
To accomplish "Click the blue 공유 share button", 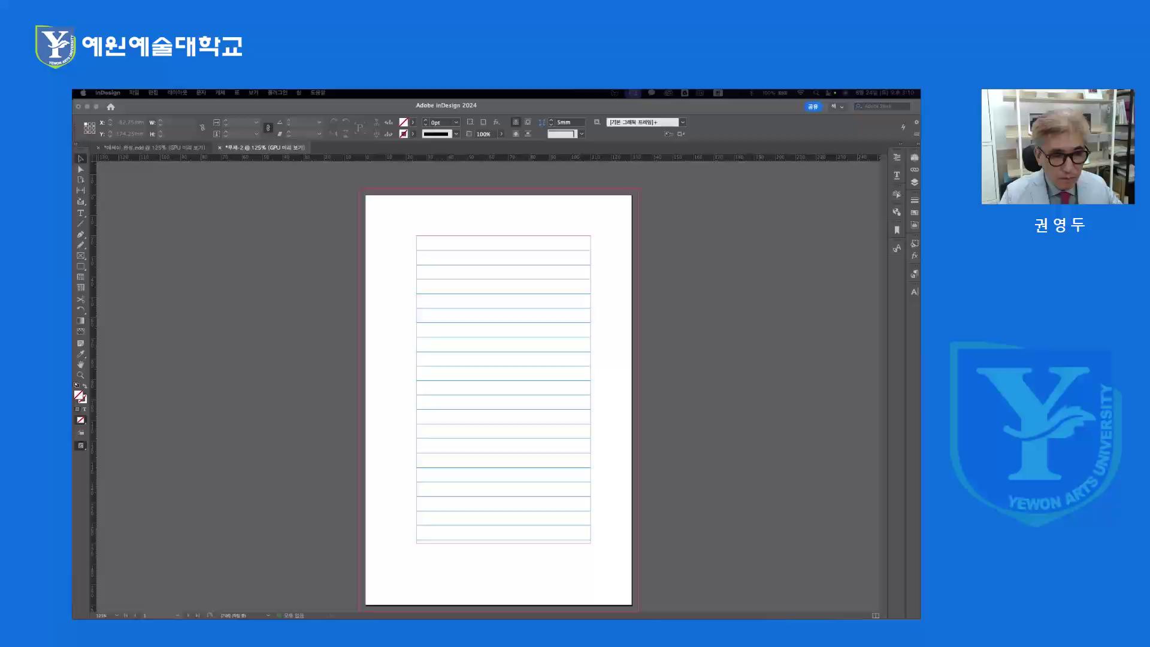I will tap(813, 107).
